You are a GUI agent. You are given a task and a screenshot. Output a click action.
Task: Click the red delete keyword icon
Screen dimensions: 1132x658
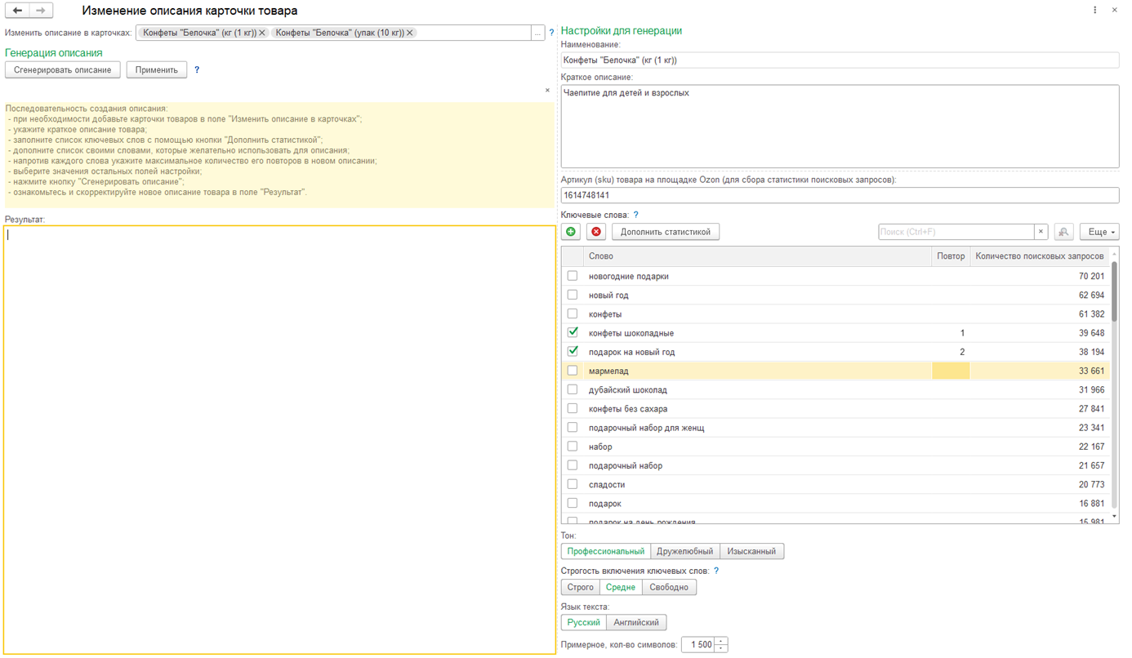click(x=596, y=232)
